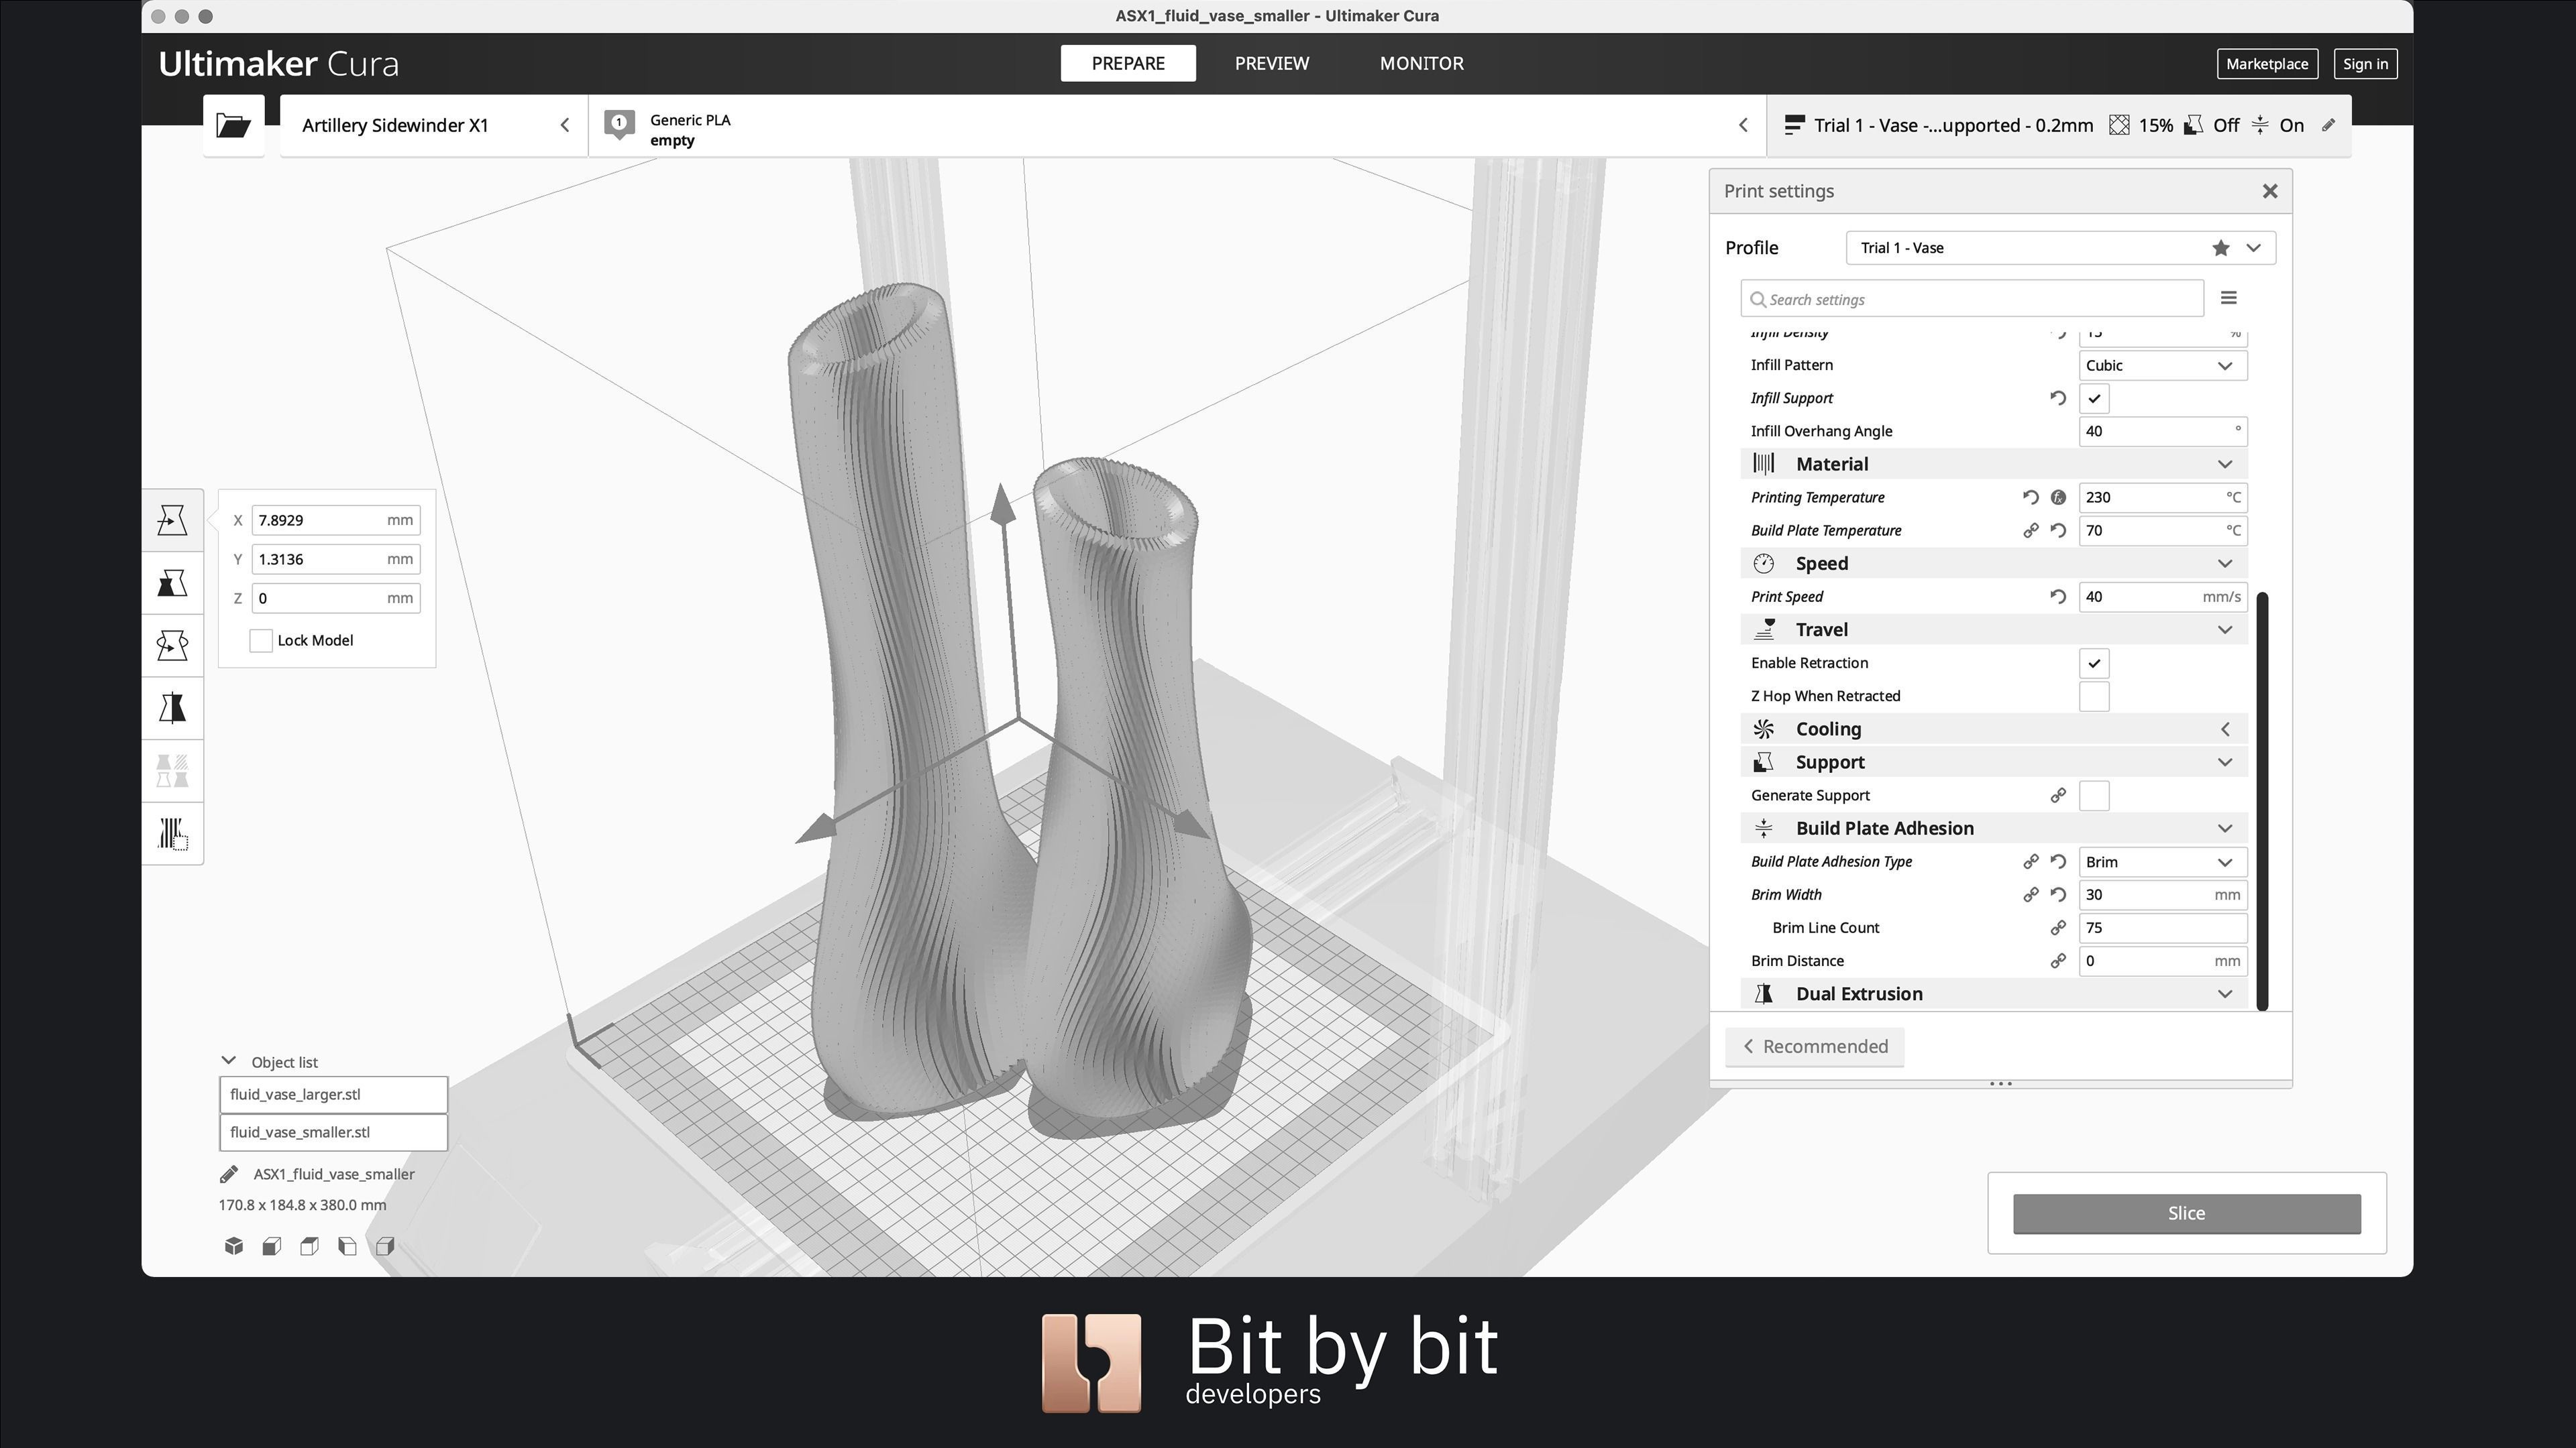2576x1448 pixels.
Task: Collapse the Material section
Action: [x=1994, y=464]
